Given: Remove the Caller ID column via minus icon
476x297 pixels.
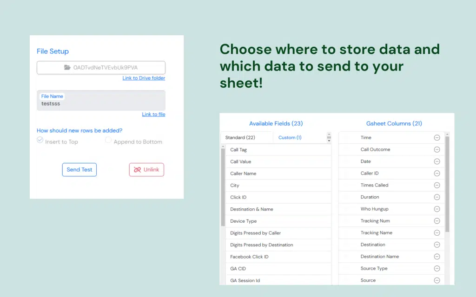Looking at the screenshot, I should (x=437, y=173).
